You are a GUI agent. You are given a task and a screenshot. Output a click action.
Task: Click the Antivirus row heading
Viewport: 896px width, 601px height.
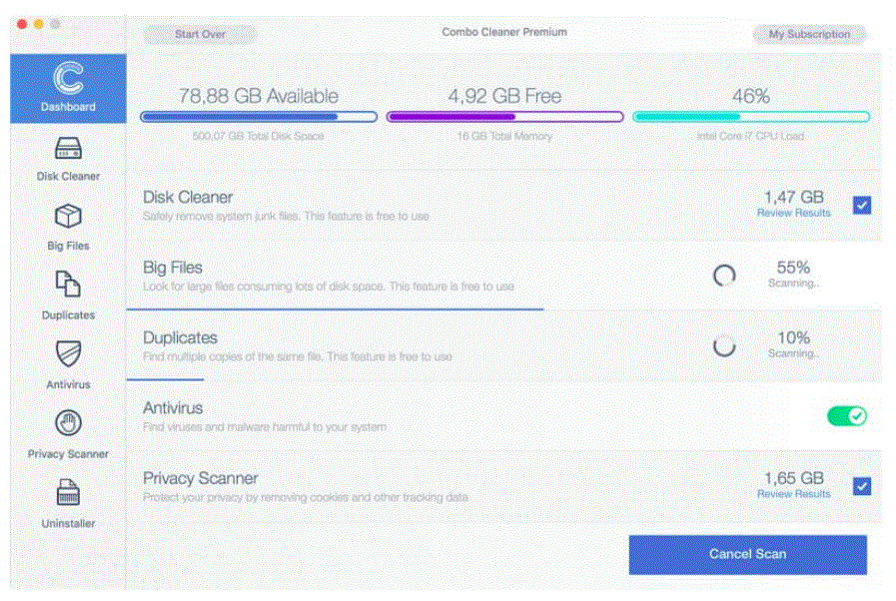point(173,408)
